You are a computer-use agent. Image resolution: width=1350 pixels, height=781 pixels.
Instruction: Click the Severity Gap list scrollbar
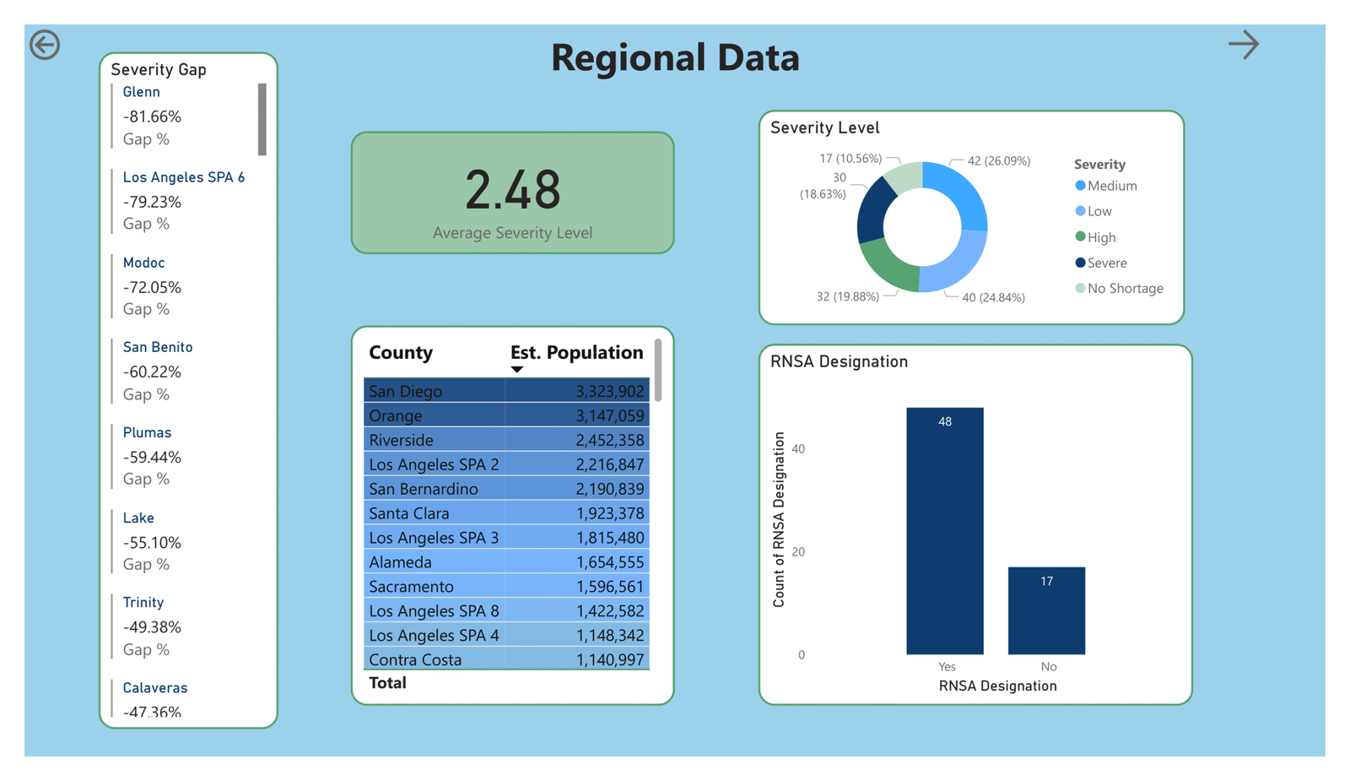coord(262,119)
